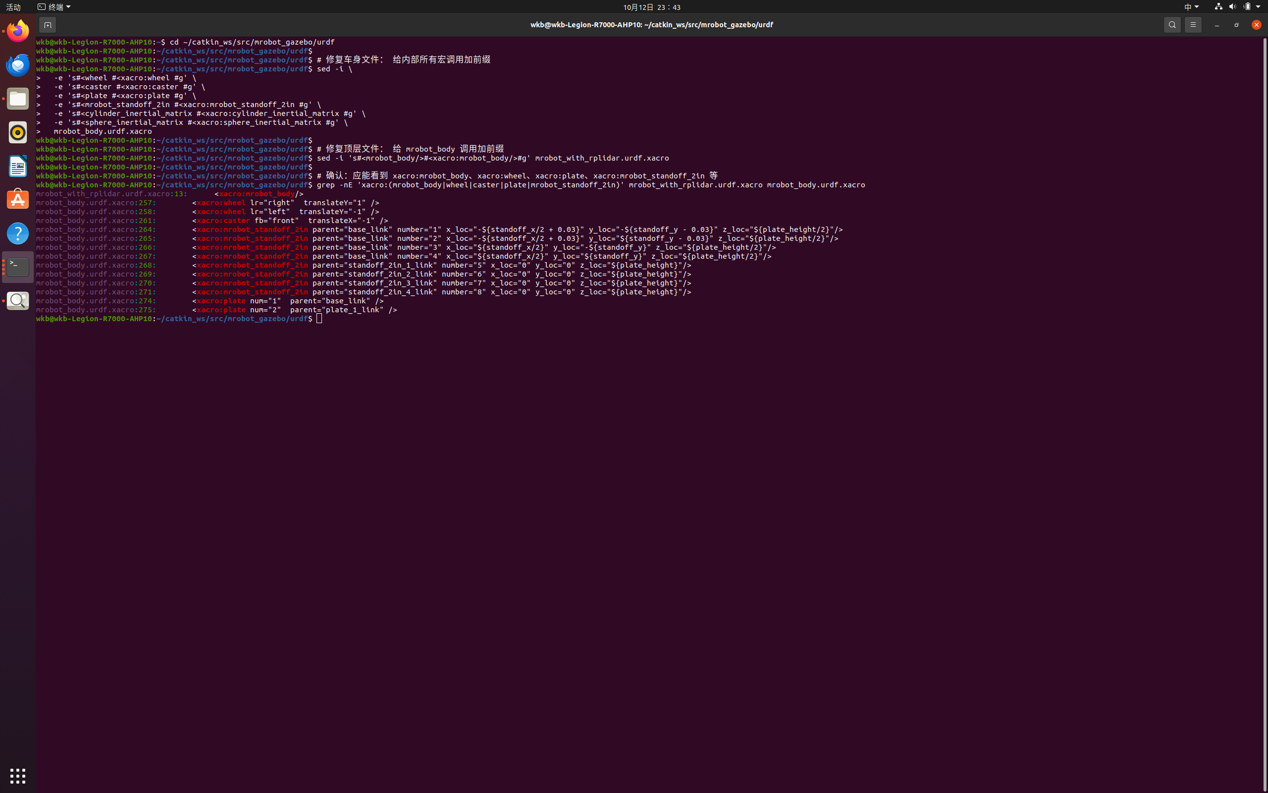Click the first line cd ~/catkin_ws command
Image resolution: width=1268 pixels, height=793 pixels.
(185, 42)
